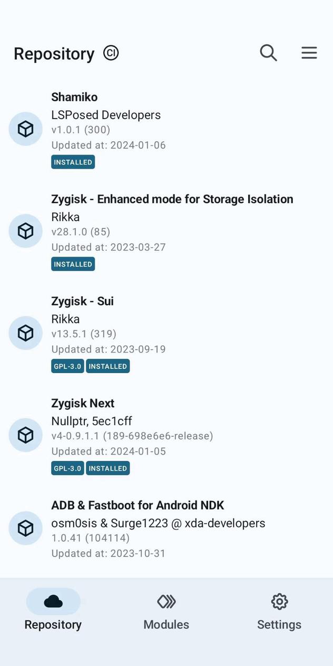Select the Zygisk - Sui module title

[82, 301]
